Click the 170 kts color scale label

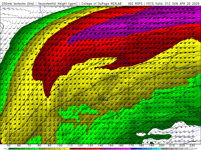[x=131, y=145]
